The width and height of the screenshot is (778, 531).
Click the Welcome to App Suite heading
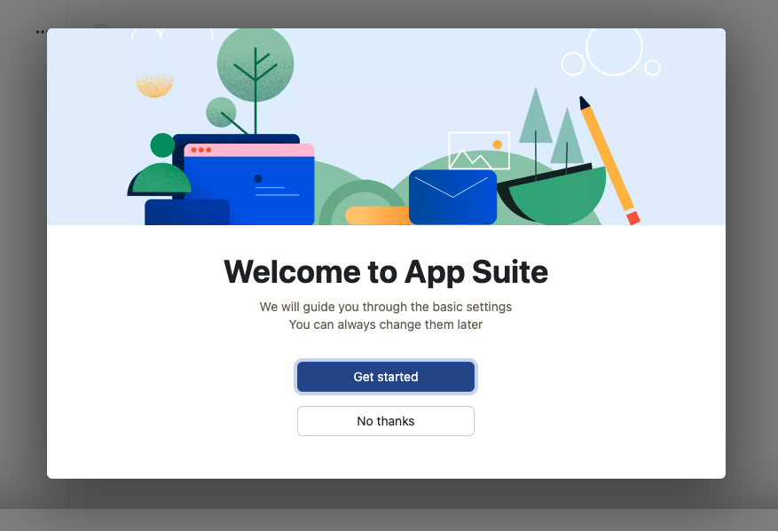385,271
